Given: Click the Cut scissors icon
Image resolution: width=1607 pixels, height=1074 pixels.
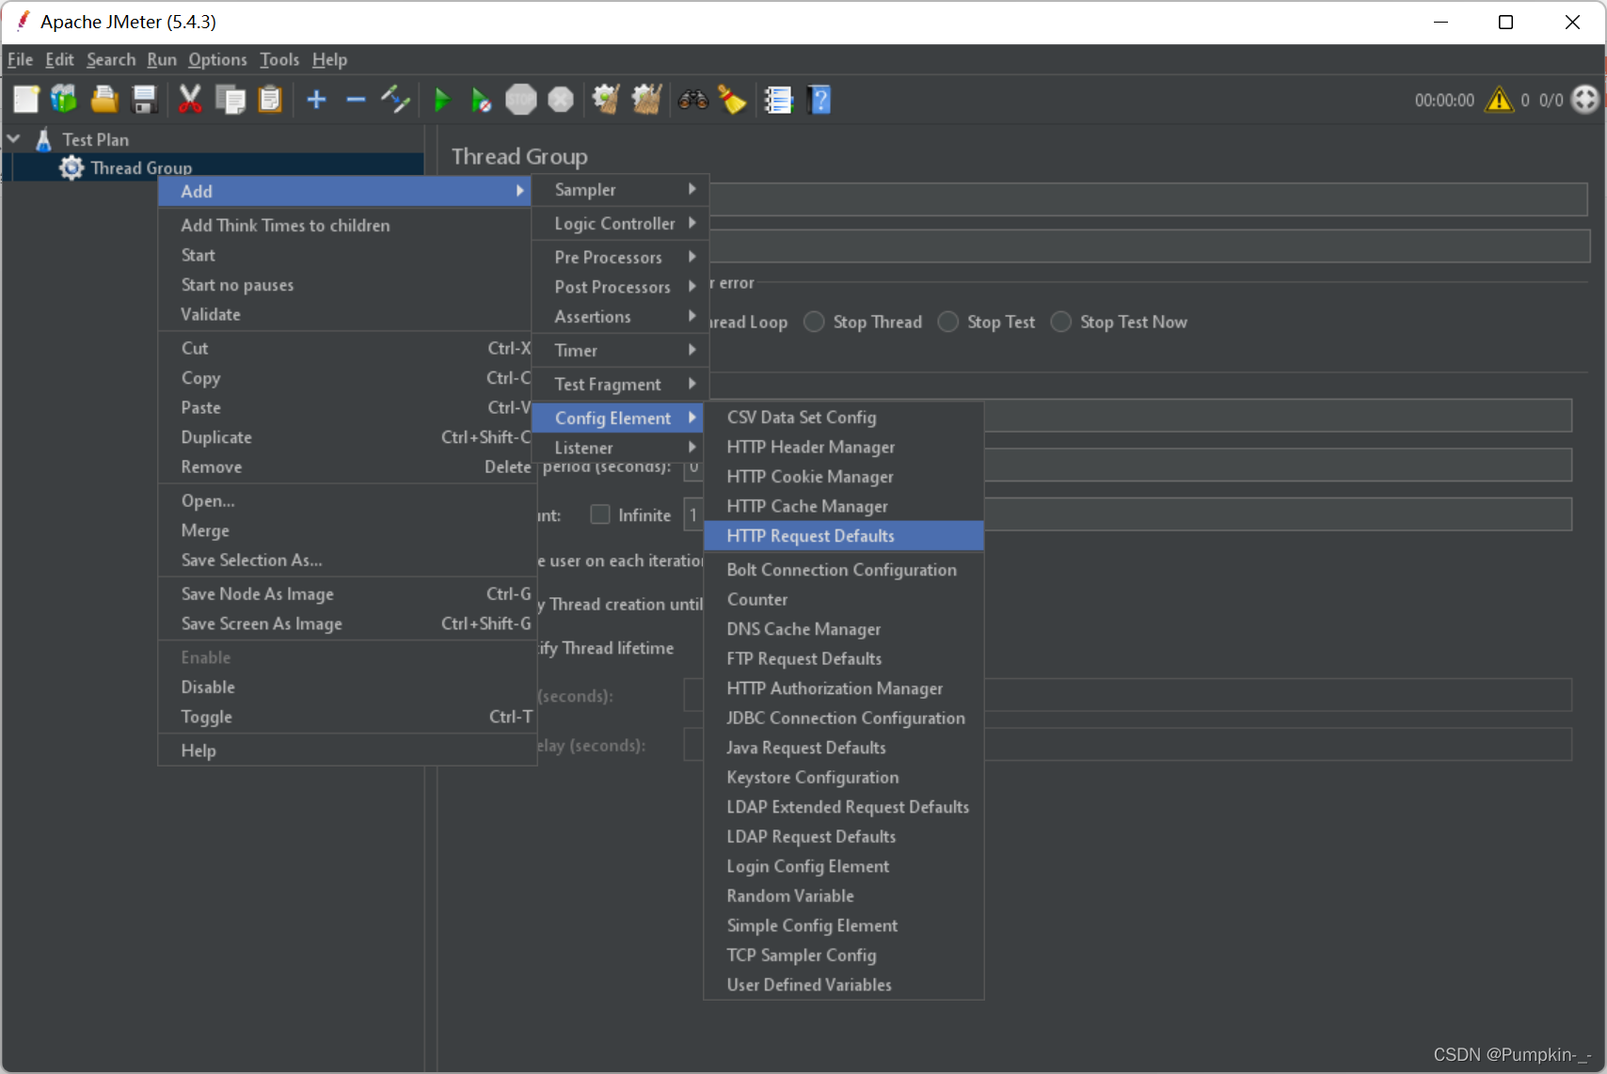Looking at the screenshot, I should point(190,99).
